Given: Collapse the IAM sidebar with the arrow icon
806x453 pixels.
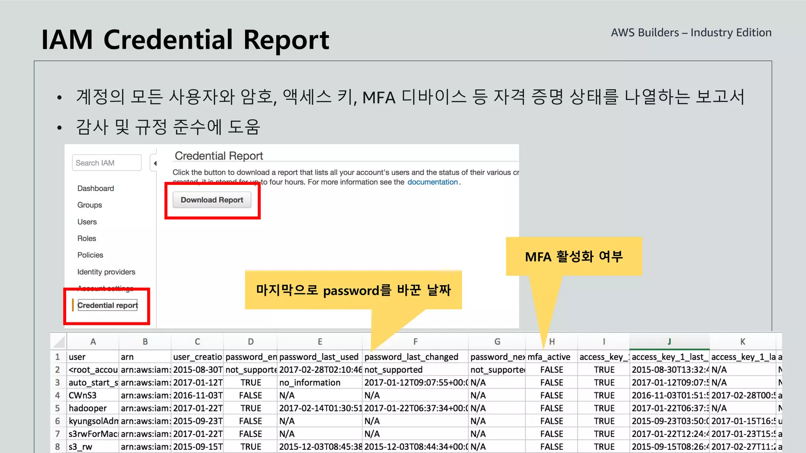Looking at the screenshot, I should (155, 163).
